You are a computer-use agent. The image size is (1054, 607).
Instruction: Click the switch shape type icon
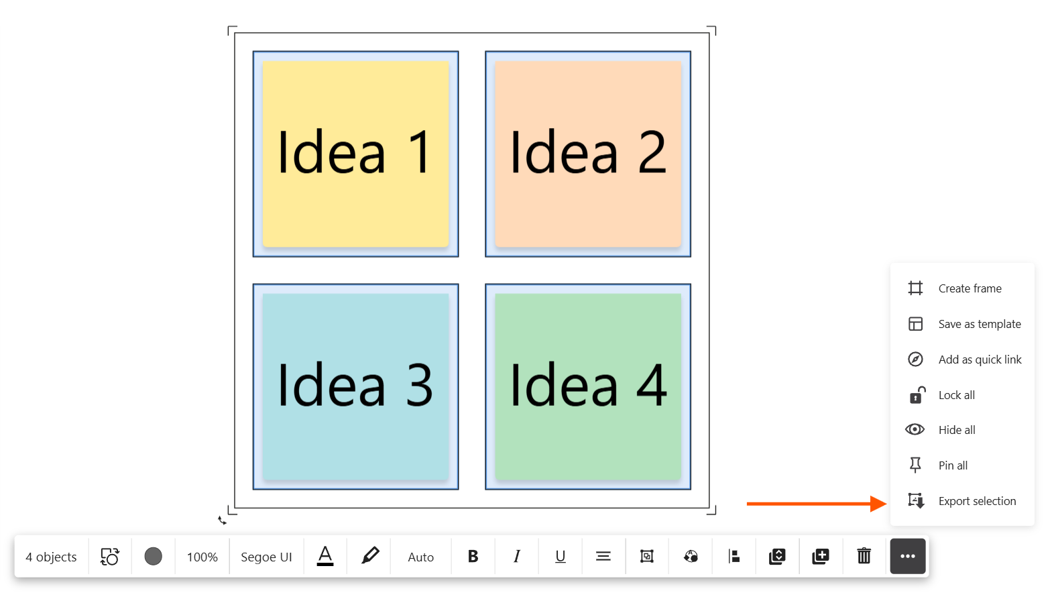pyautogui.click(x=110, y=557)
